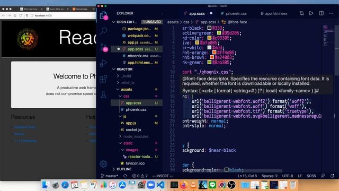339x191 pixels.
Task: Open the Extensions view
Action: (x=103, y=79)
